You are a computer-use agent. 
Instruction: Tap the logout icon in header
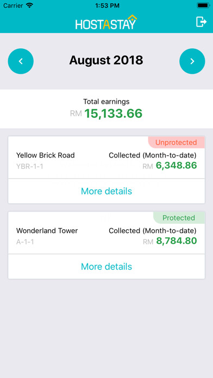click(x=201, y=22)
